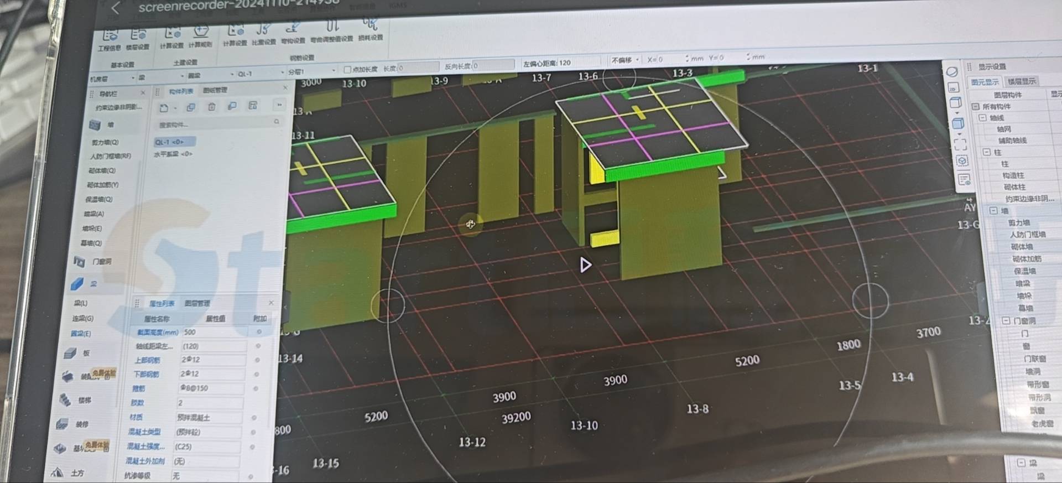Screen dimensions: 1062x483
Task: Select the 门窗洞 category icon
Action: point(79,261)
